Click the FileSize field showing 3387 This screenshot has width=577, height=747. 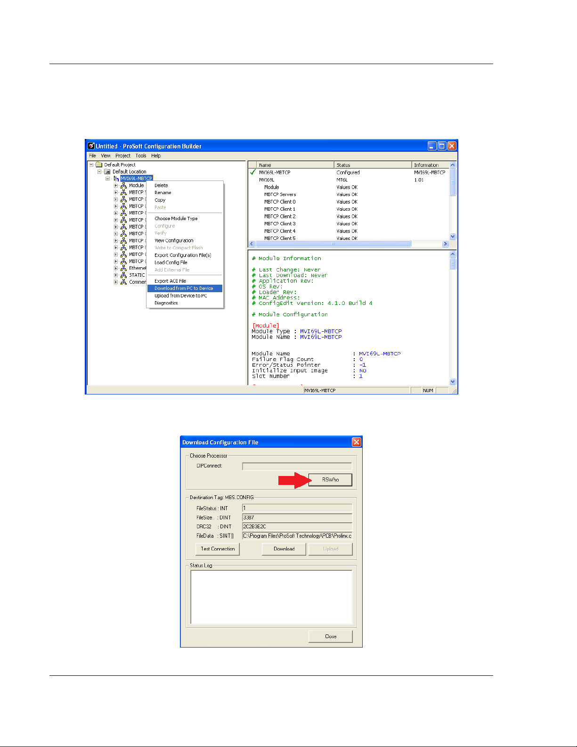coord(297,517)
